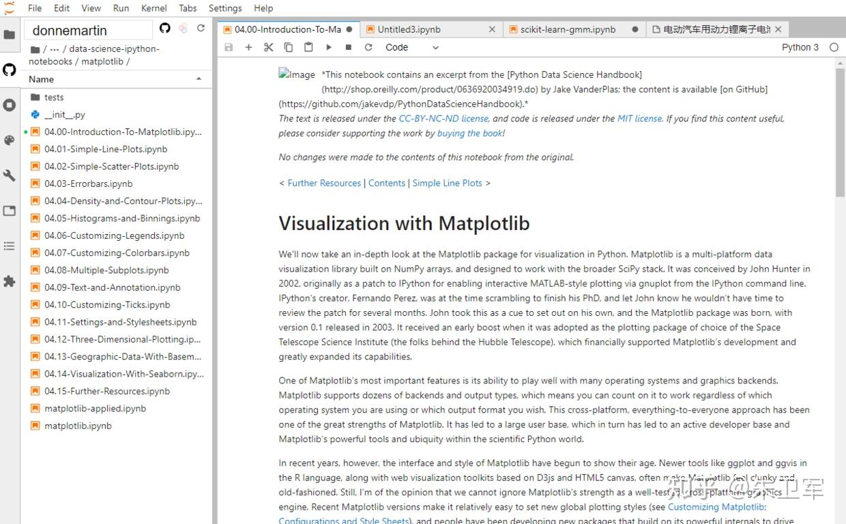This screenshot has height=524, width=846.
Task: Refresh the GitHub file listing
Action: (x=200, y=28)
